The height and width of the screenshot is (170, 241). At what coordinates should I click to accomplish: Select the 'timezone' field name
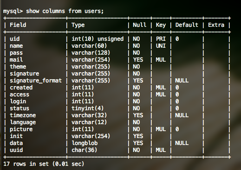pyautogui.click(x=23, y=115)
